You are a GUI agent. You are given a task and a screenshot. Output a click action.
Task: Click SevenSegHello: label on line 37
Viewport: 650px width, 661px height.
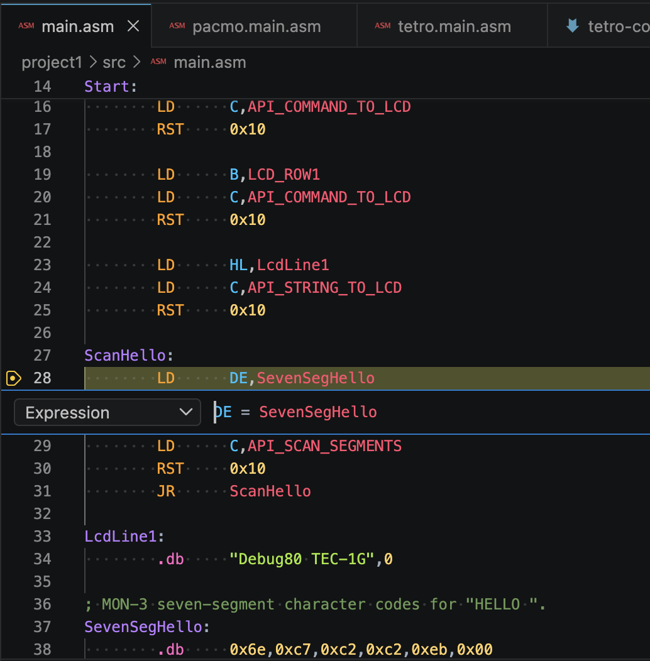tap(147, 627)
